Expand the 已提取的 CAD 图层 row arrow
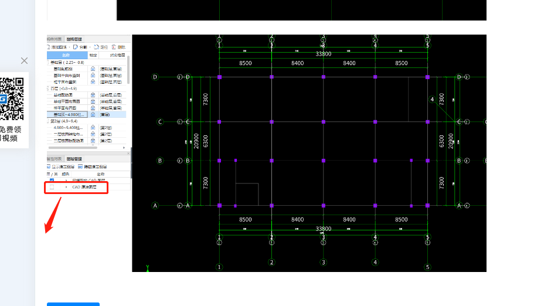The width and height of the screenshot is (534, 306). (x=66, y=181)
